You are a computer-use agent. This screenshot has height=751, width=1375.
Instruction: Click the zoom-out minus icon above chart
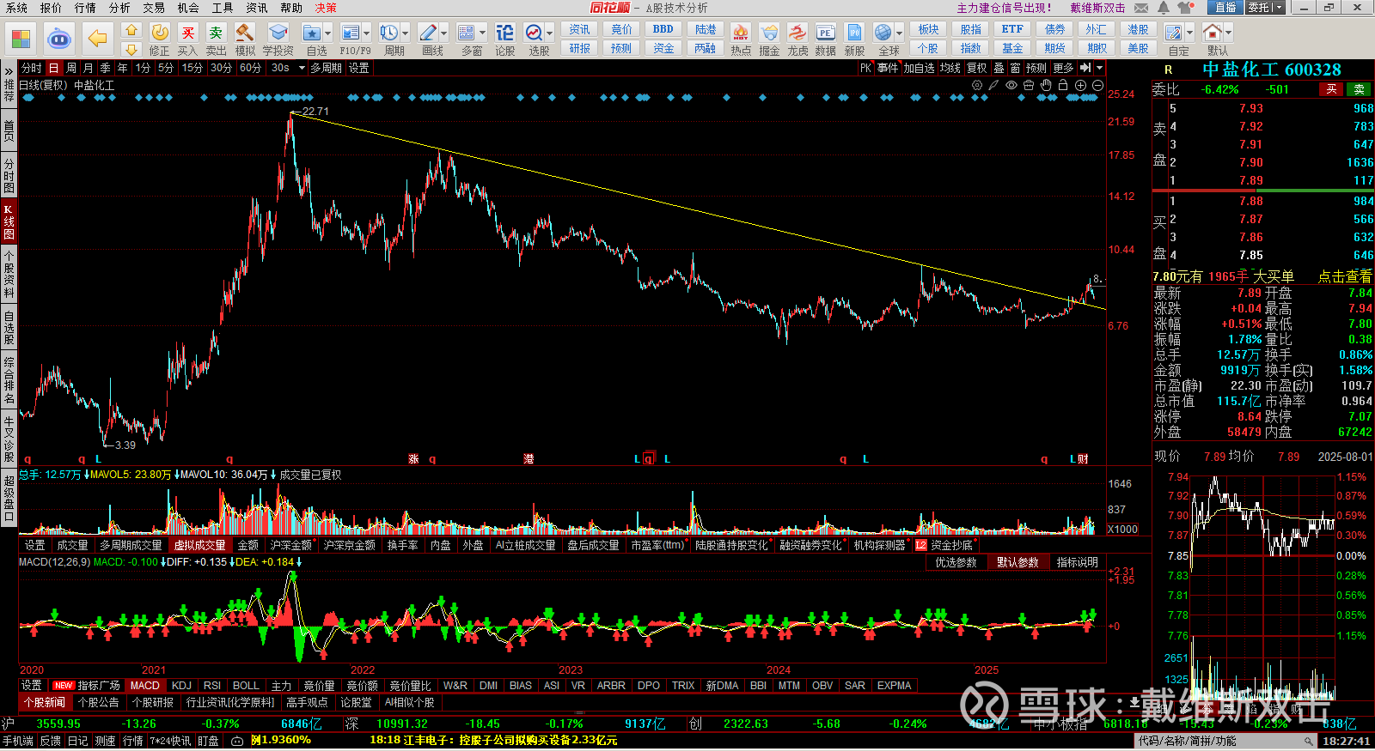(1097, 86)
